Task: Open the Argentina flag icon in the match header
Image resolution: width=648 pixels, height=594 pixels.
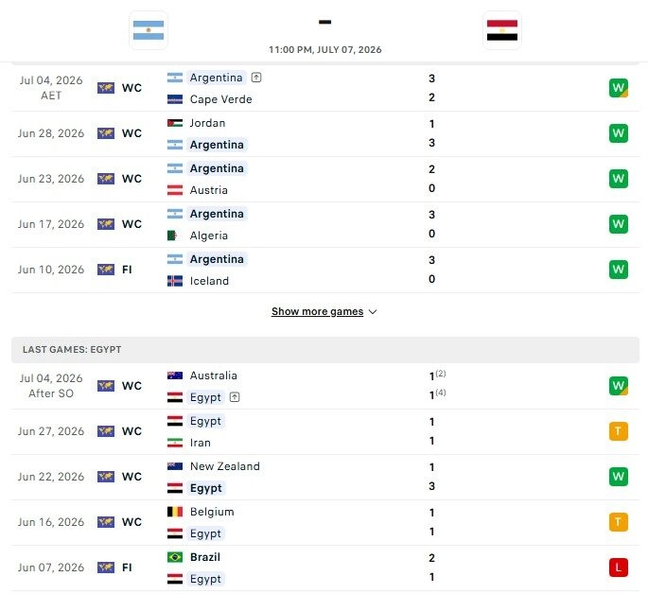Action: 149,30
